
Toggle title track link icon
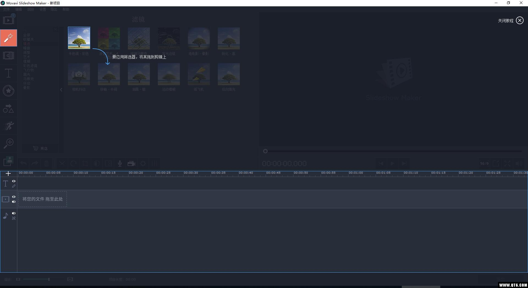14,186
